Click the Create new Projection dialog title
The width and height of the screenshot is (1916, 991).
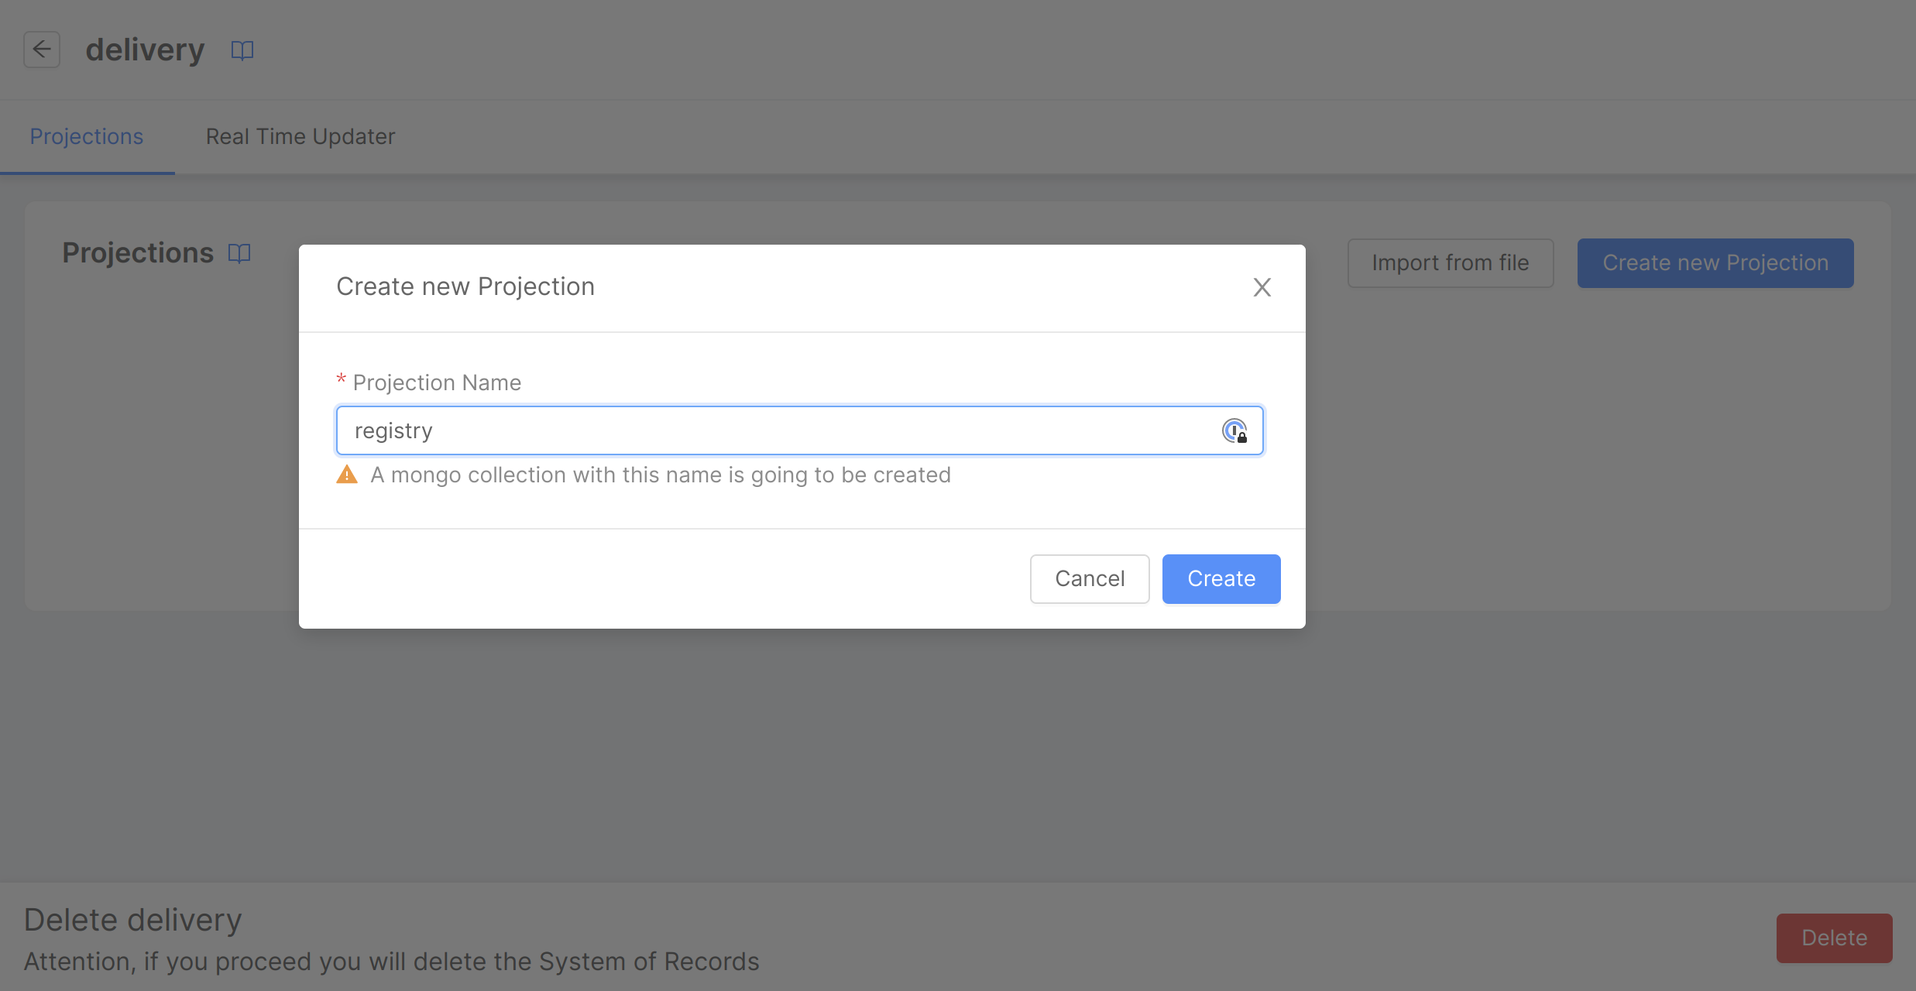(x=465, y=286)
